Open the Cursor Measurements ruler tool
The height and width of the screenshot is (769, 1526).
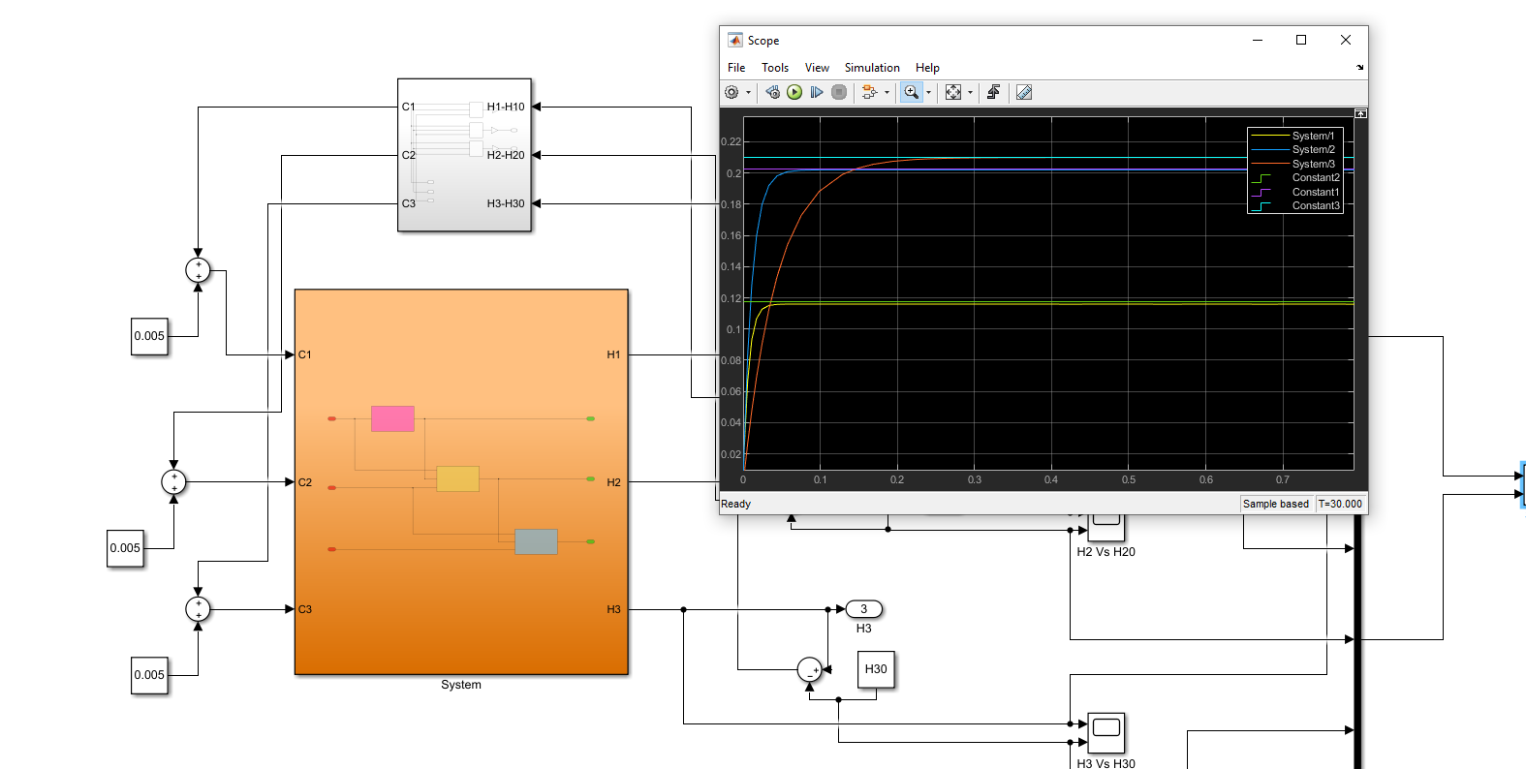[1024, 92]
